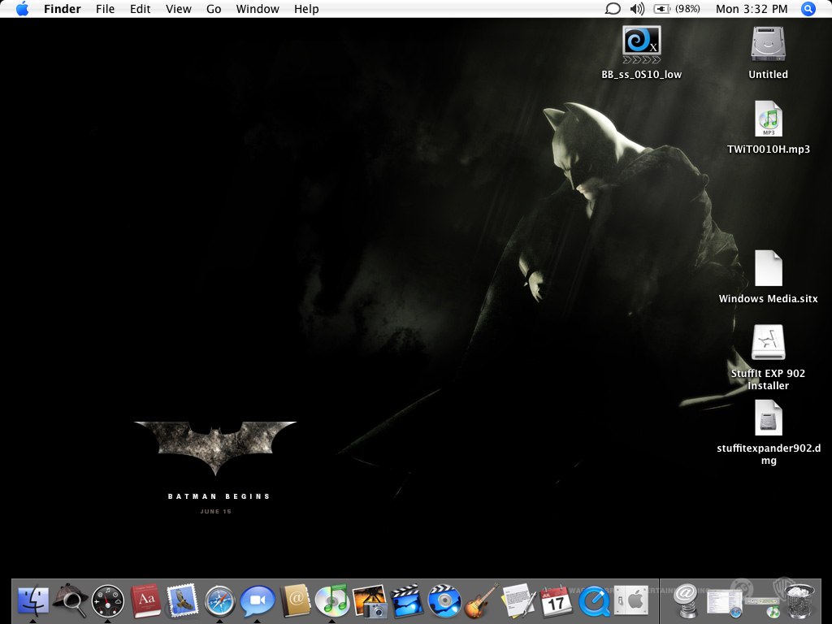832x624 pixels.
Task: Select the TWiT0010H.mp3 file
Action: (769, 128)
